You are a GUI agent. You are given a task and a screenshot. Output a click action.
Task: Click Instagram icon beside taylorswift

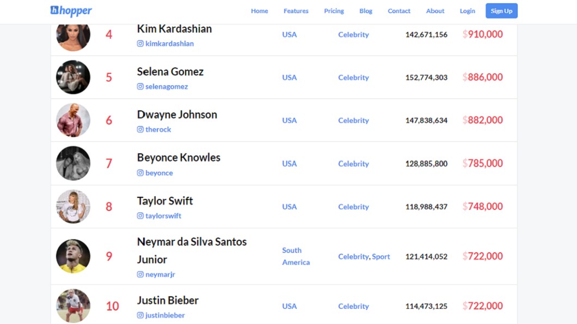140,216
